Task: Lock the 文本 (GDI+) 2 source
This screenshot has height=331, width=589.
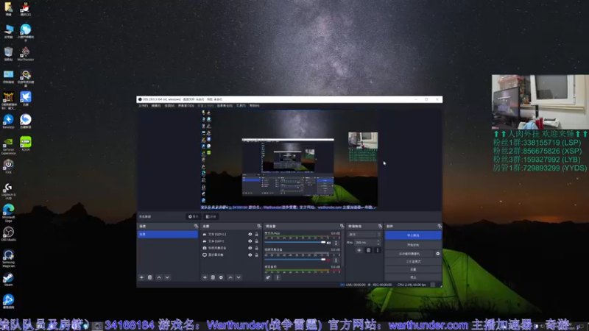Action: [256, 234]
